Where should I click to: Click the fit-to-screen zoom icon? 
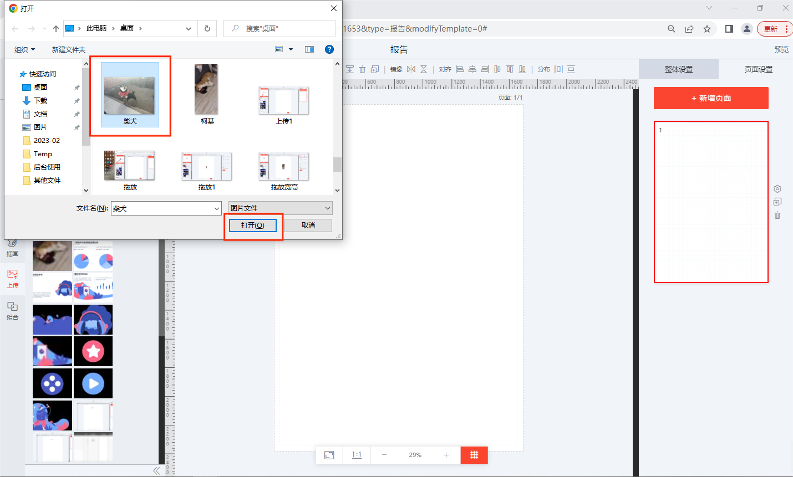(x=329, y=455)
